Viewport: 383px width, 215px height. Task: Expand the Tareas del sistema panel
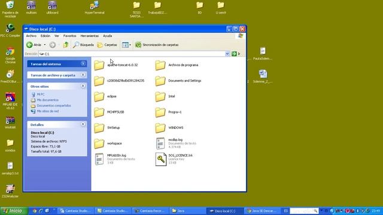tap(83, 64)
